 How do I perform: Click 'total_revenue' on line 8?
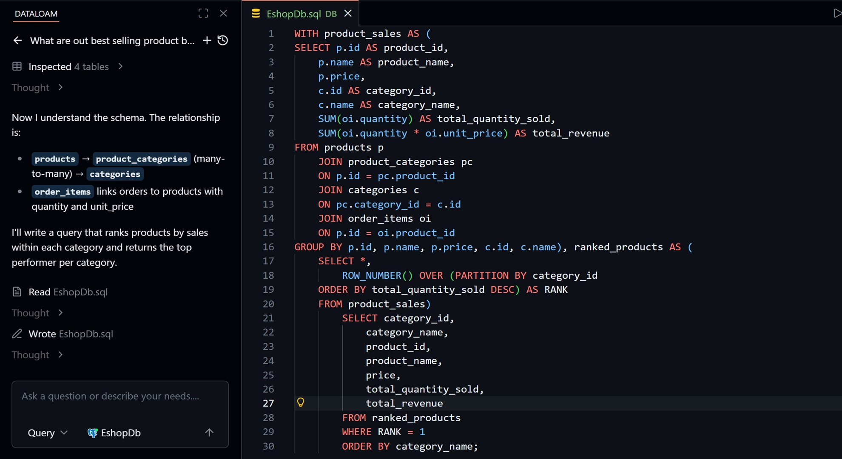pyautogui.click(x=571, y=133)
